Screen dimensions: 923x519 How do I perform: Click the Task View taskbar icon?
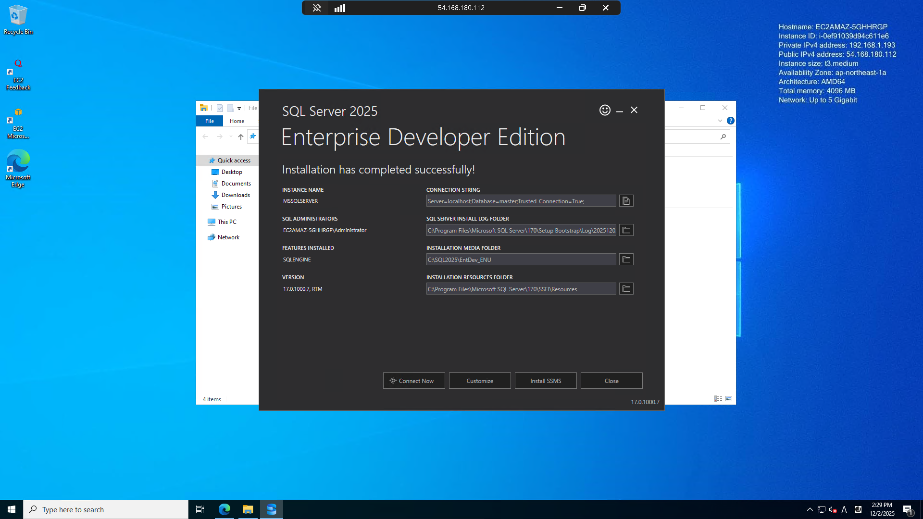200,509
